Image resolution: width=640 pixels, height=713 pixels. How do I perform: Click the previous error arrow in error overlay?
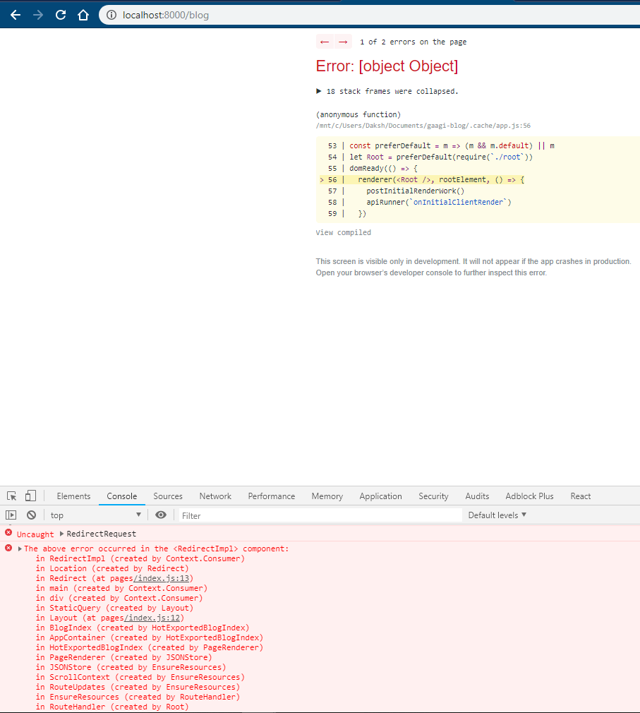[x=324, y=41]
